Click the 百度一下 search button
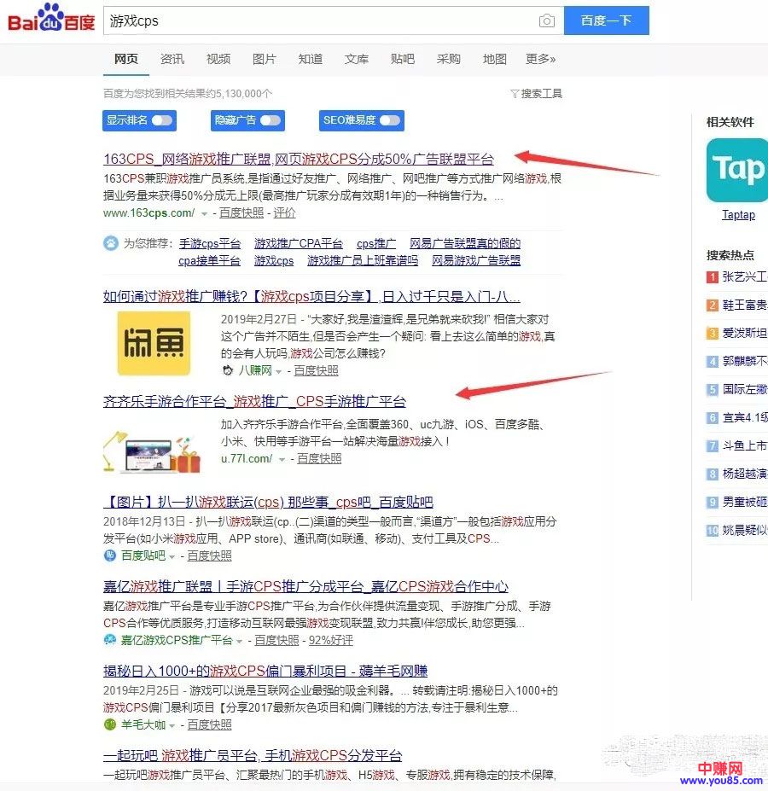The image size is (768, 791). point(607,20)
